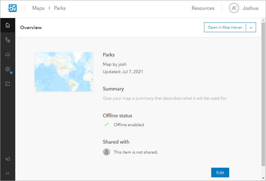Click the Parks map thumbnail
The height and width of the screenshot is (181, 266).
click(64, 71)
